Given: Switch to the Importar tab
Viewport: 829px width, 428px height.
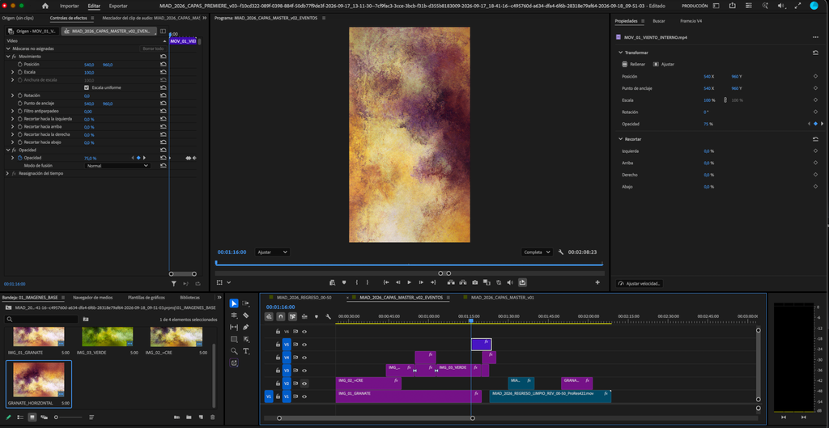Looking at the screenshot, I should coord(70,6).
